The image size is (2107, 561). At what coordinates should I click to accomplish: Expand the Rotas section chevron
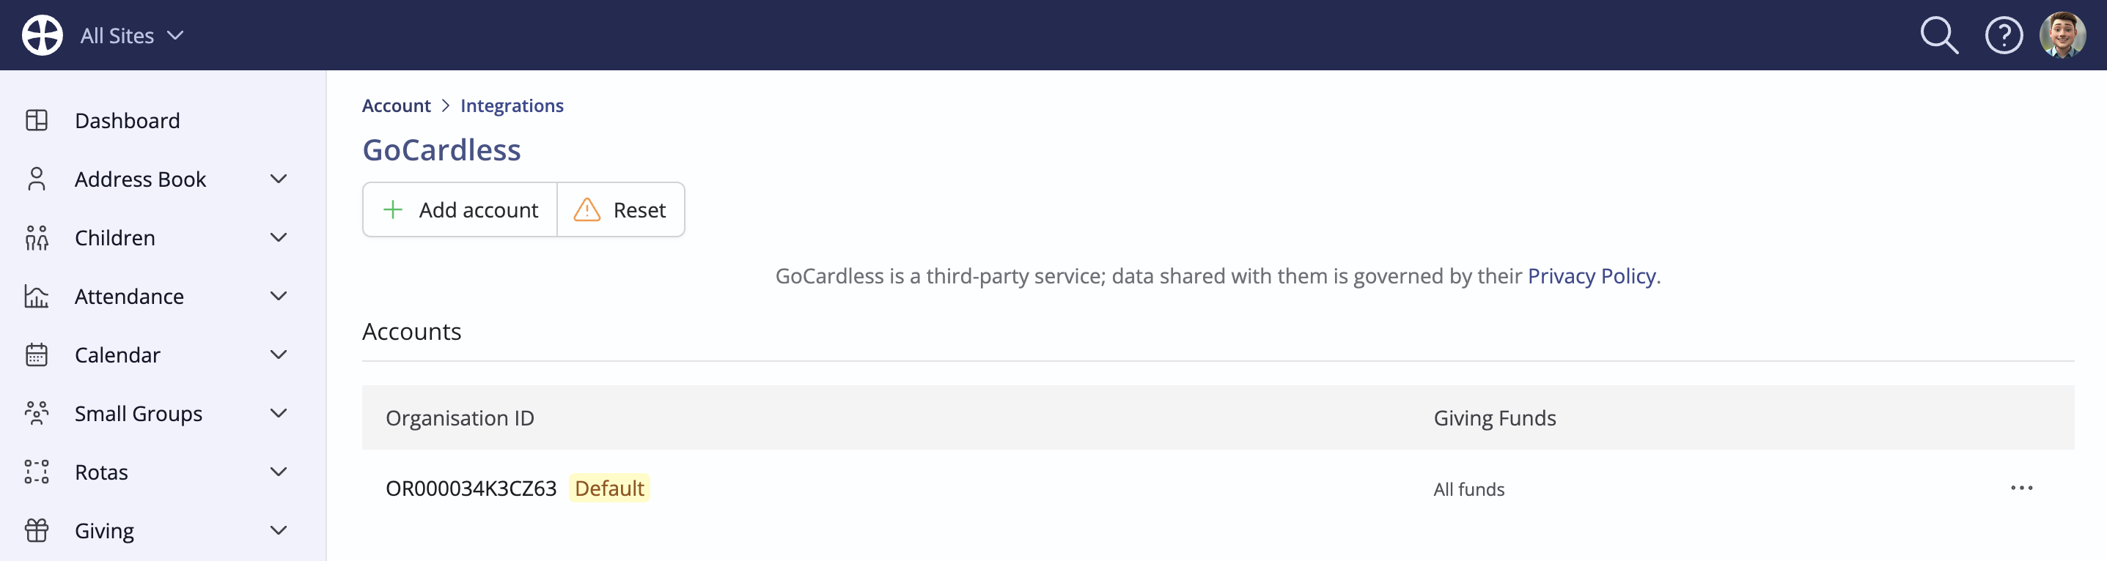tap(279, 472)
